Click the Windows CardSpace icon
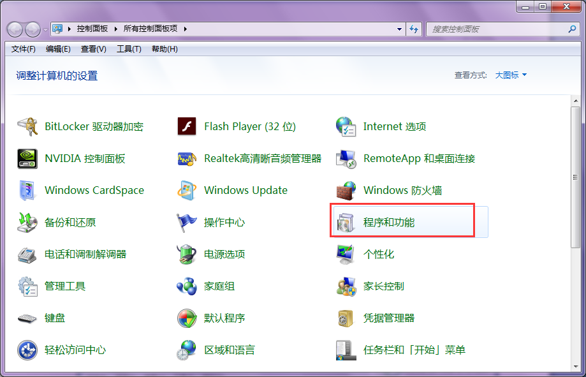 pyautogui.click(x=27, y=190)
